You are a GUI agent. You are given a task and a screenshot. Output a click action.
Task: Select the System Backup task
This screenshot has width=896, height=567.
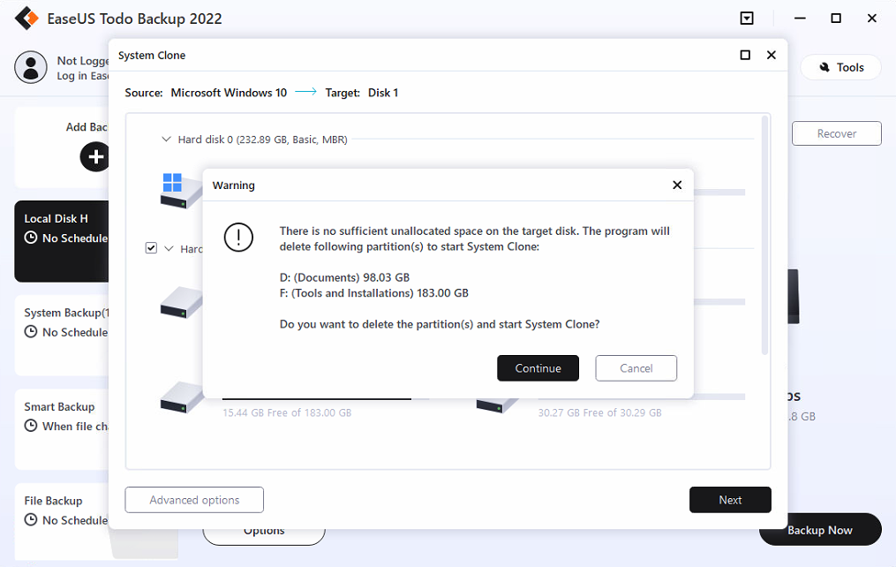point(62,336)
